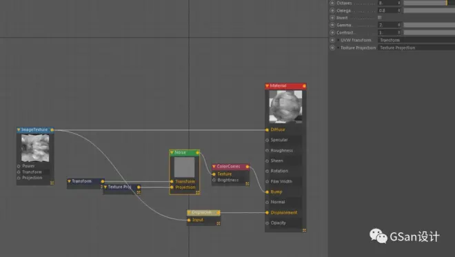Open the Transform link for UVW Transform
455x257 pixels.
[416, 40]
